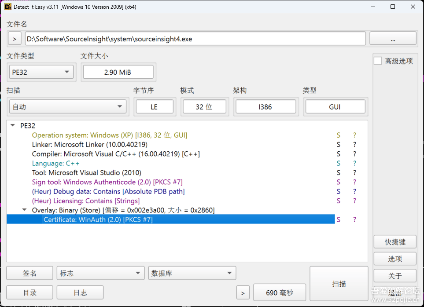Viewport: 424px width, 307px height.
Task: Click the 32 位 mode button
Action: tap(204, 106)
